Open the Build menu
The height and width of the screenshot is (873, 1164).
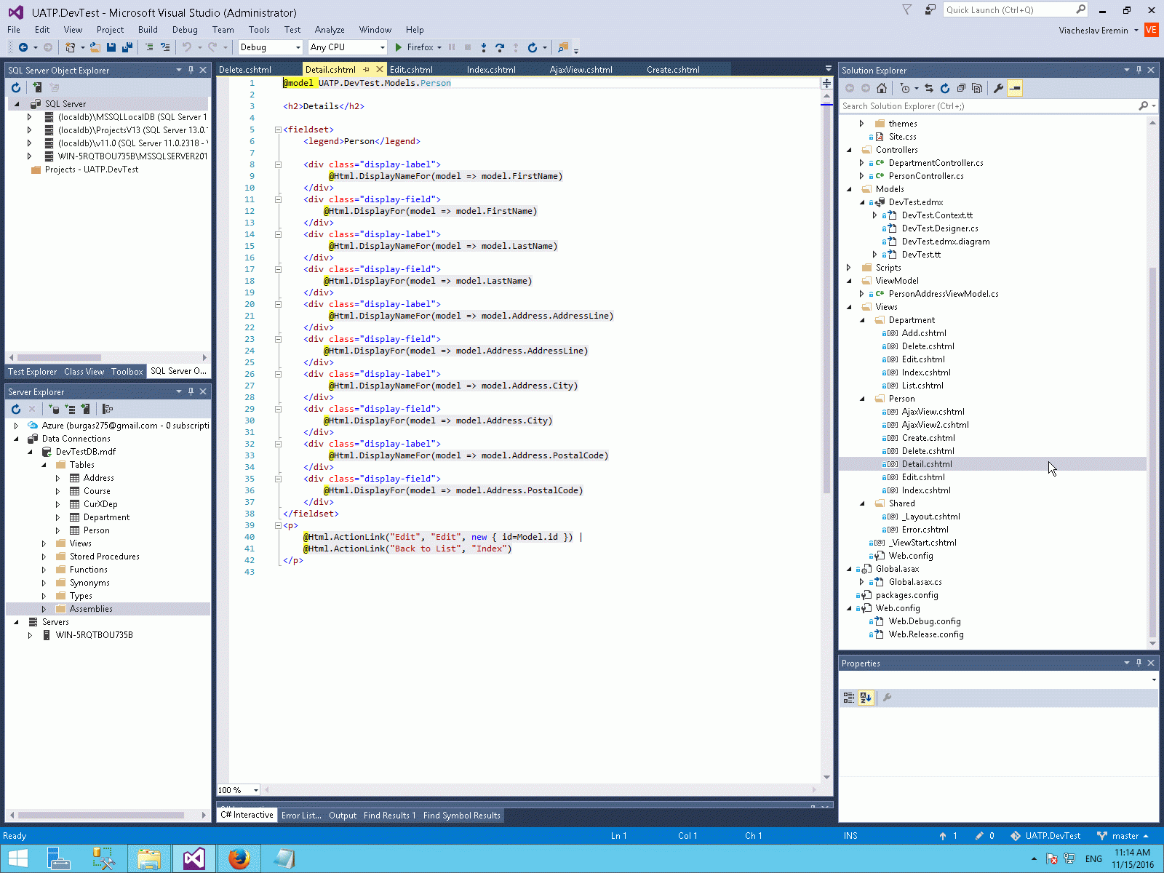click(148, 30)
